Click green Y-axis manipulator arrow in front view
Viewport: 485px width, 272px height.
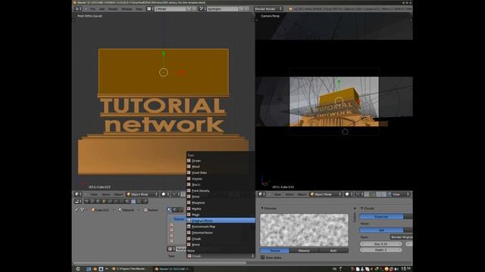(x=164, y=54)
